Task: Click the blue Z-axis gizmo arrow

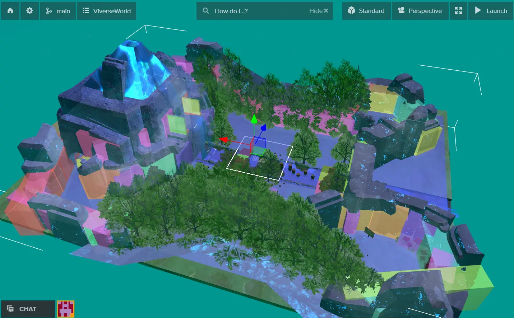Action: 263,127
